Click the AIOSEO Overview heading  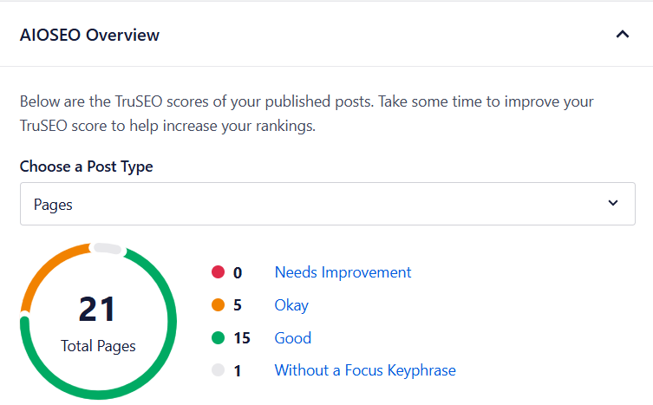[89, 35]
